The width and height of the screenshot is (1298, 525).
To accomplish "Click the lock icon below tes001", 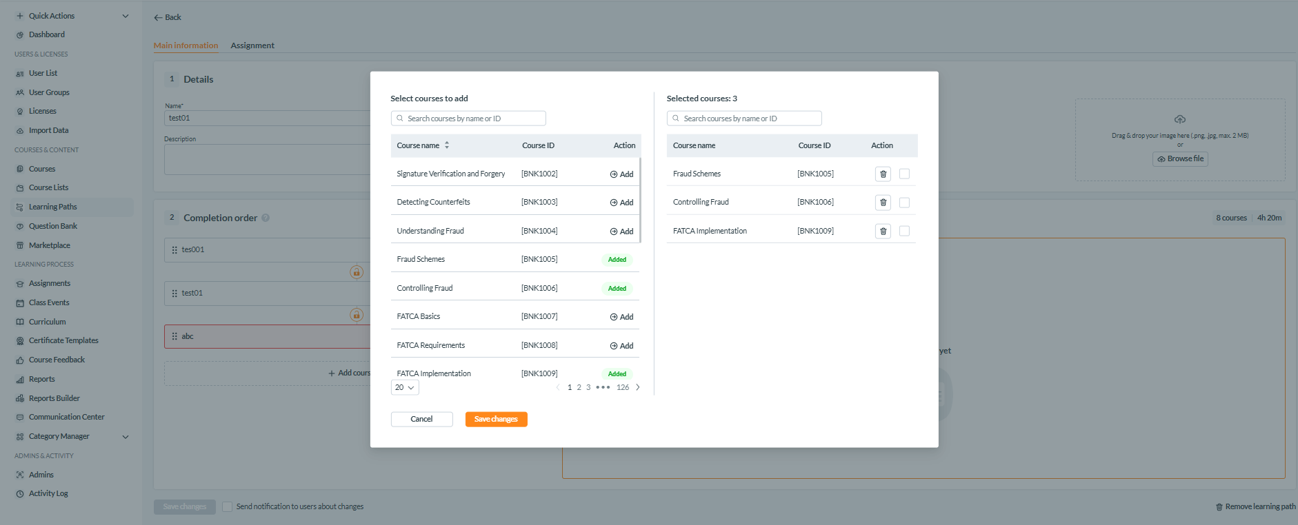I will point(357,272).
